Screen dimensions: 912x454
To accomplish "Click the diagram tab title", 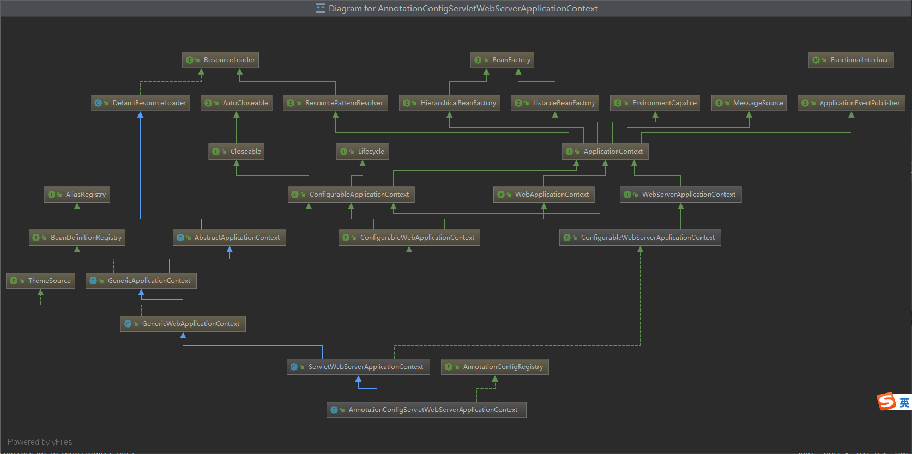I will 463,8.
